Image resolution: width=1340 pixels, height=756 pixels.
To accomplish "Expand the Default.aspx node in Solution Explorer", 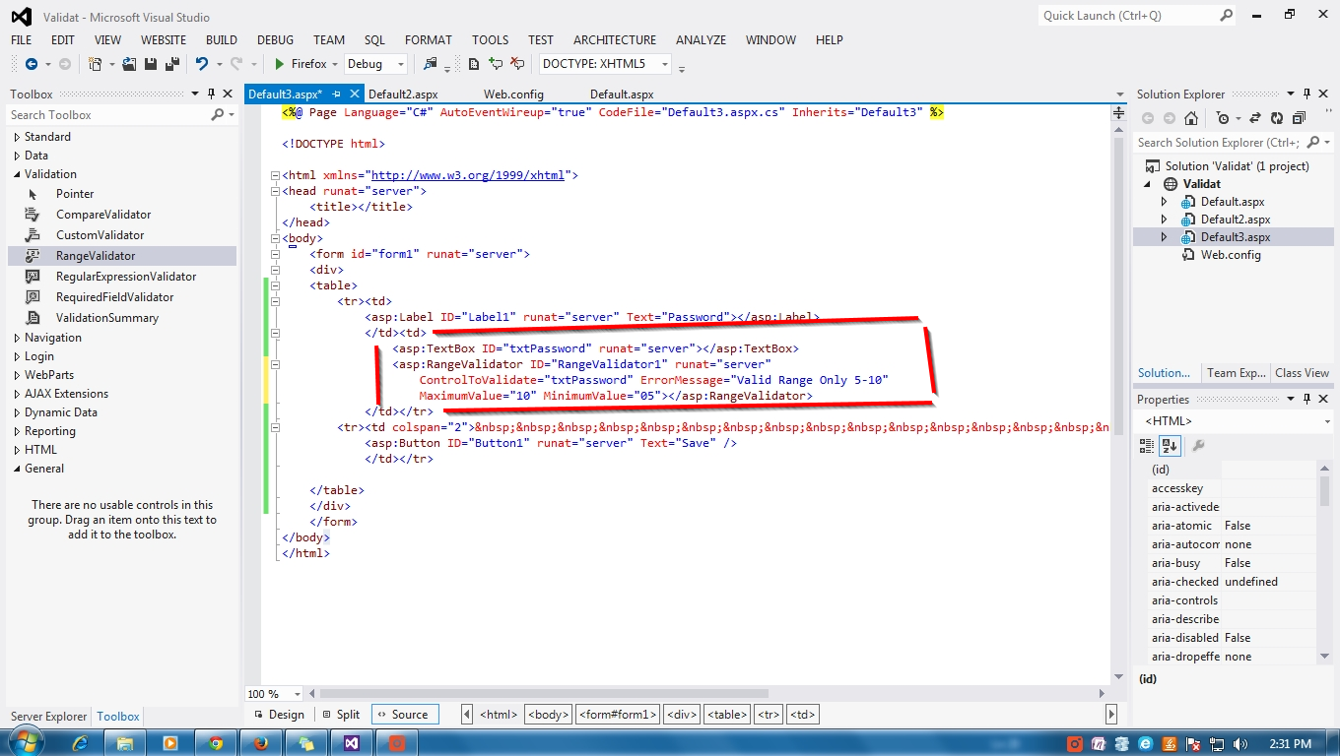I will [x=1164, y=201].
